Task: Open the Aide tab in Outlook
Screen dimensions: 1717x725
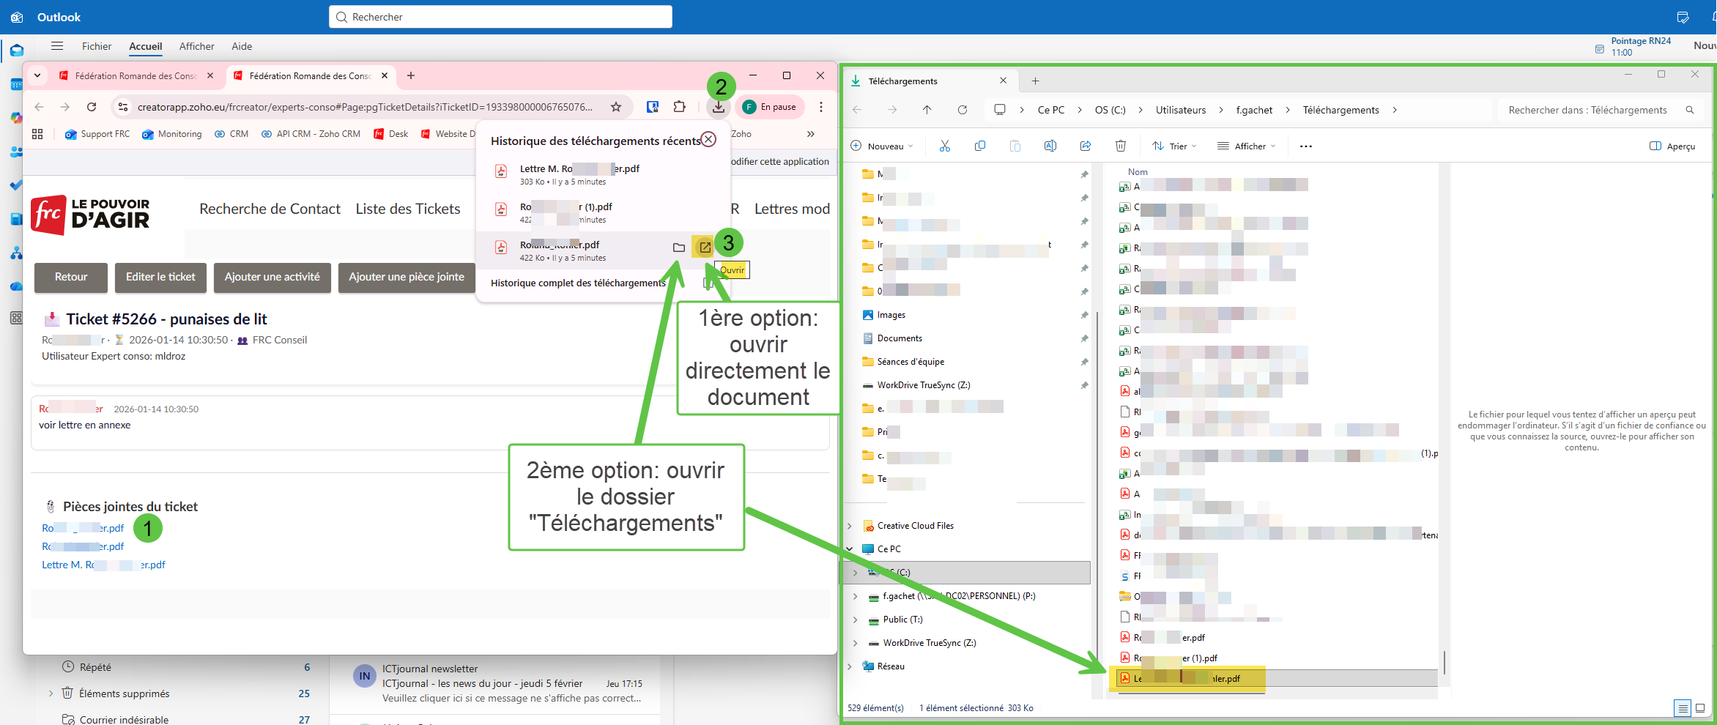Action: coord(242,46)
